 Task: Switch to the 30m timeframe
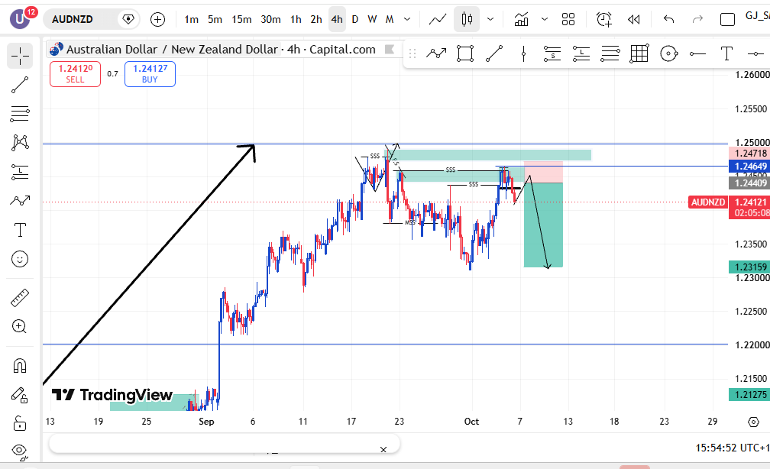coord(270,19)
